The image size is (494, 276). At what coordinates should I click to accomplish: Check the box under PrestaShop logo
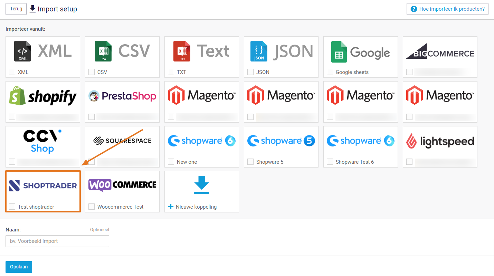click(92, 117)
